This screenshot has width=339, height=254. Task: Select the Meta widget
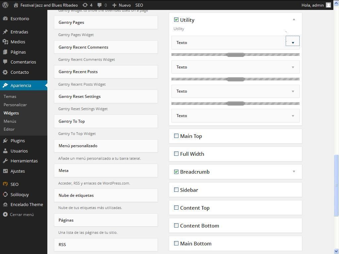106,171
